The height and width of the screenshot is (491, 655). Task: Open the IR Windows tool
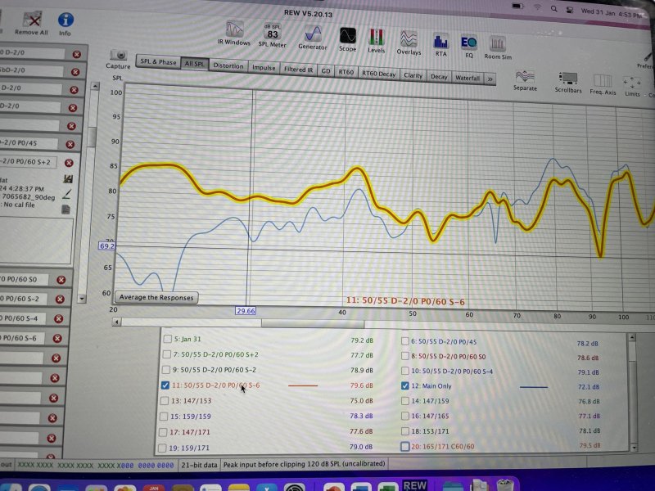[x=234, y=34]
